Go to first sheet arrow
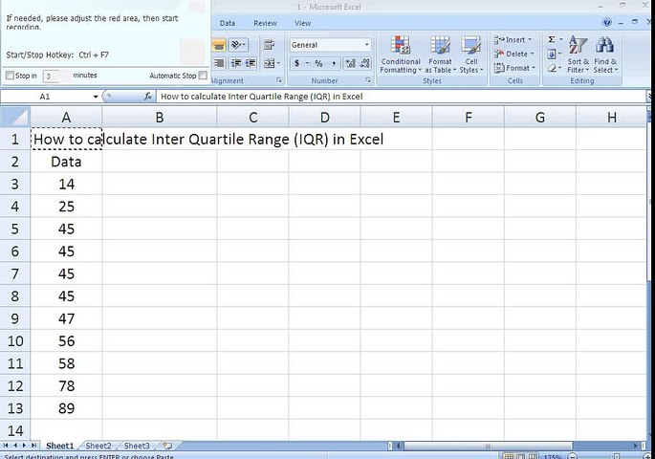 point(6,446)
